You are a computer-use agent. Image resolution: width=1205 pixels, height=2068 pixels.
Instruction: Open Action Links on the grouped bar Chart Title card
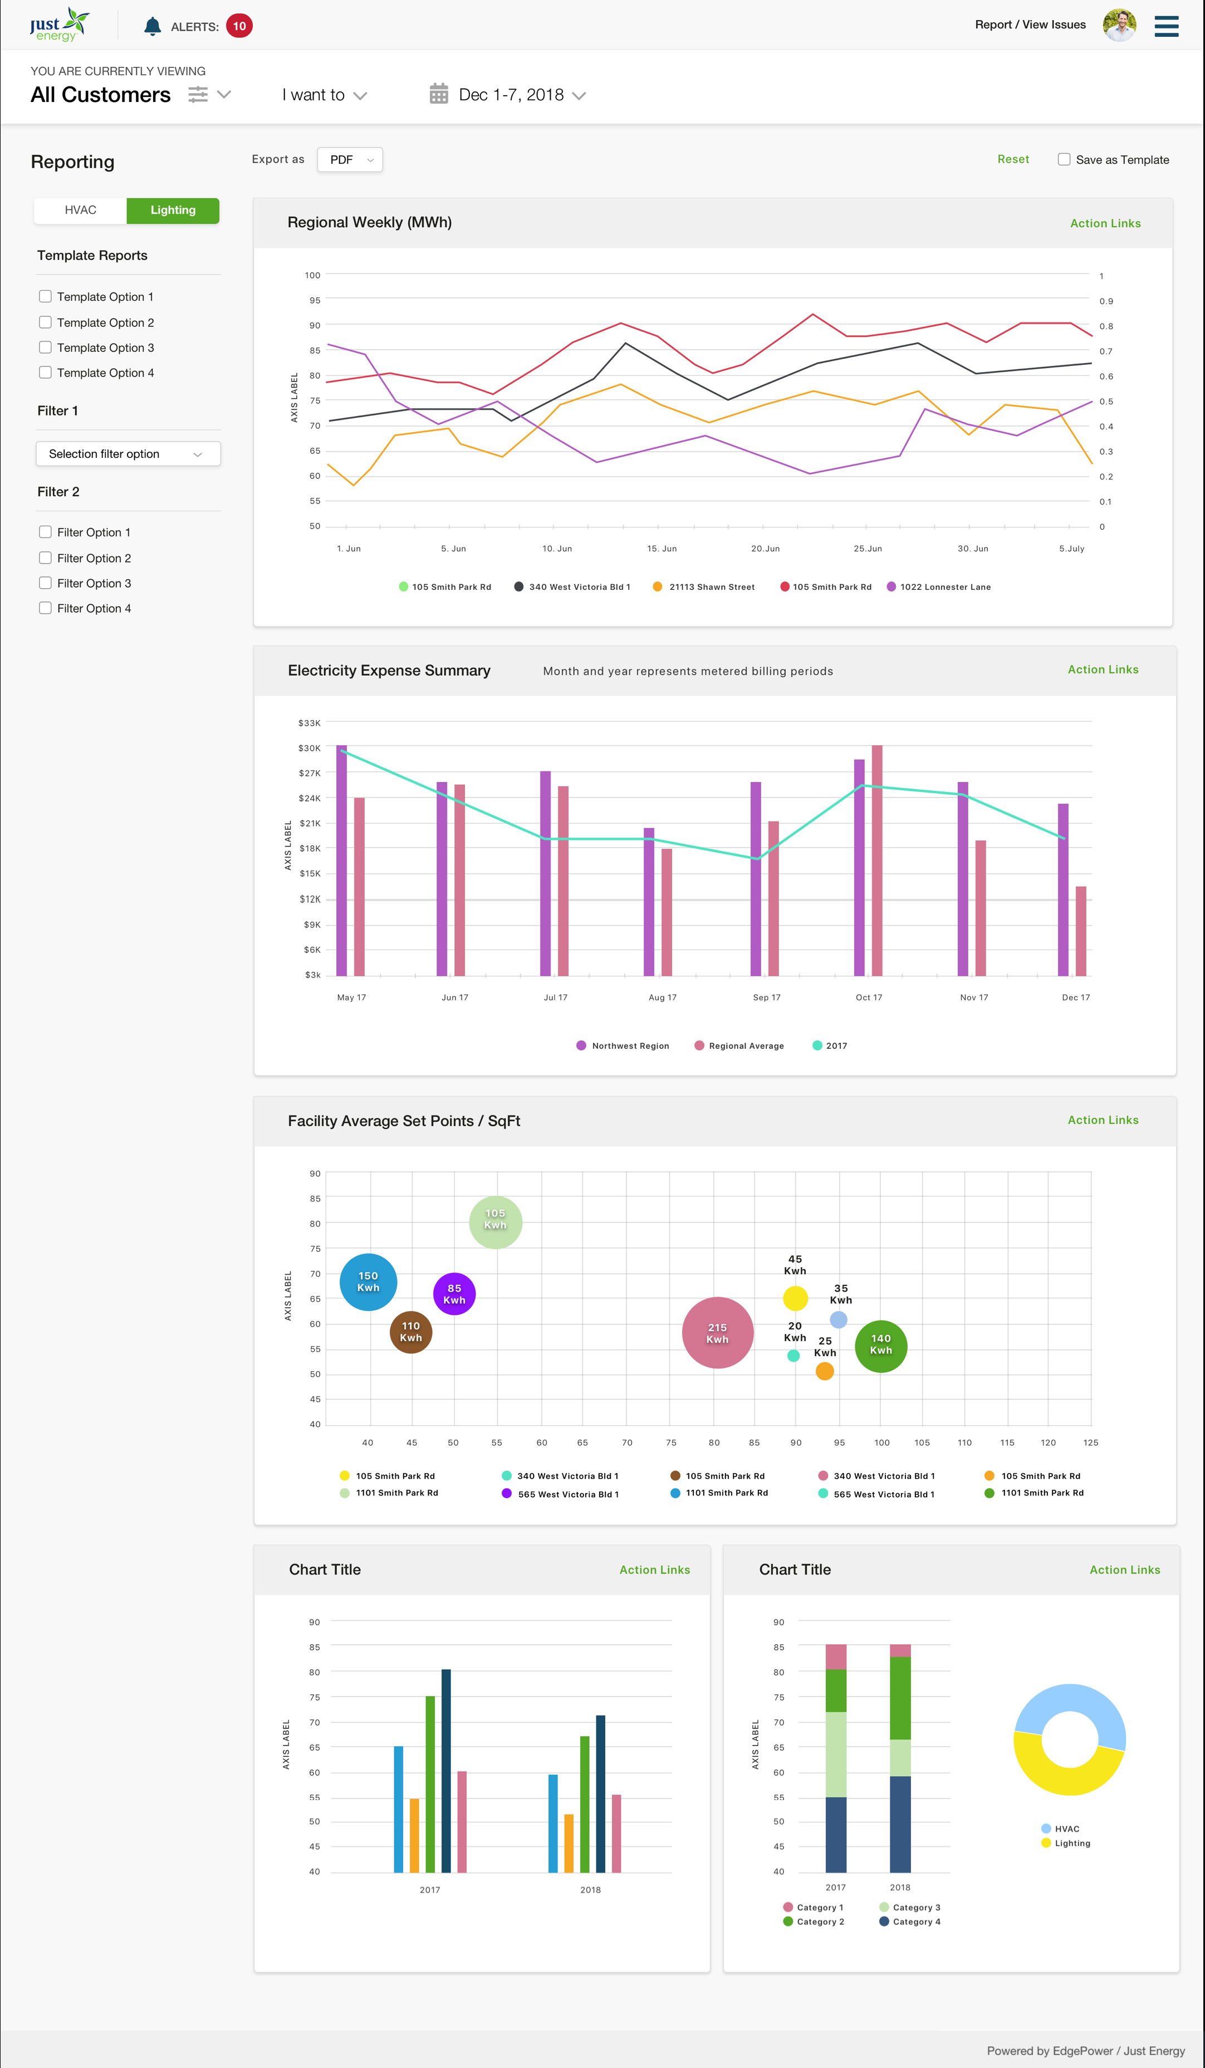click(655, 1570)
